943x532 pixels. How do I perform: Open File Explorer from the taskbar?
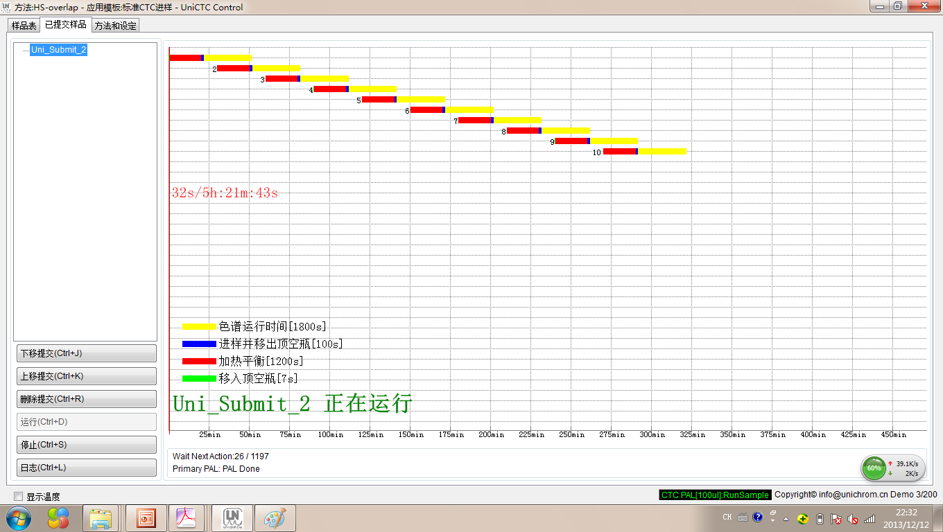tap(101, 518)
